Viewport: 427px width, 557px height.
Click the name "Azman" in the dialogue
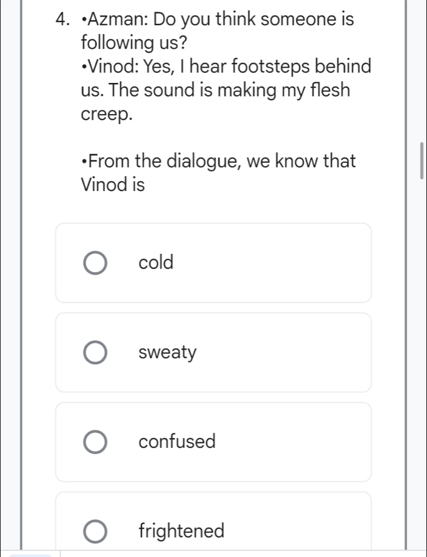pos(117,20)
